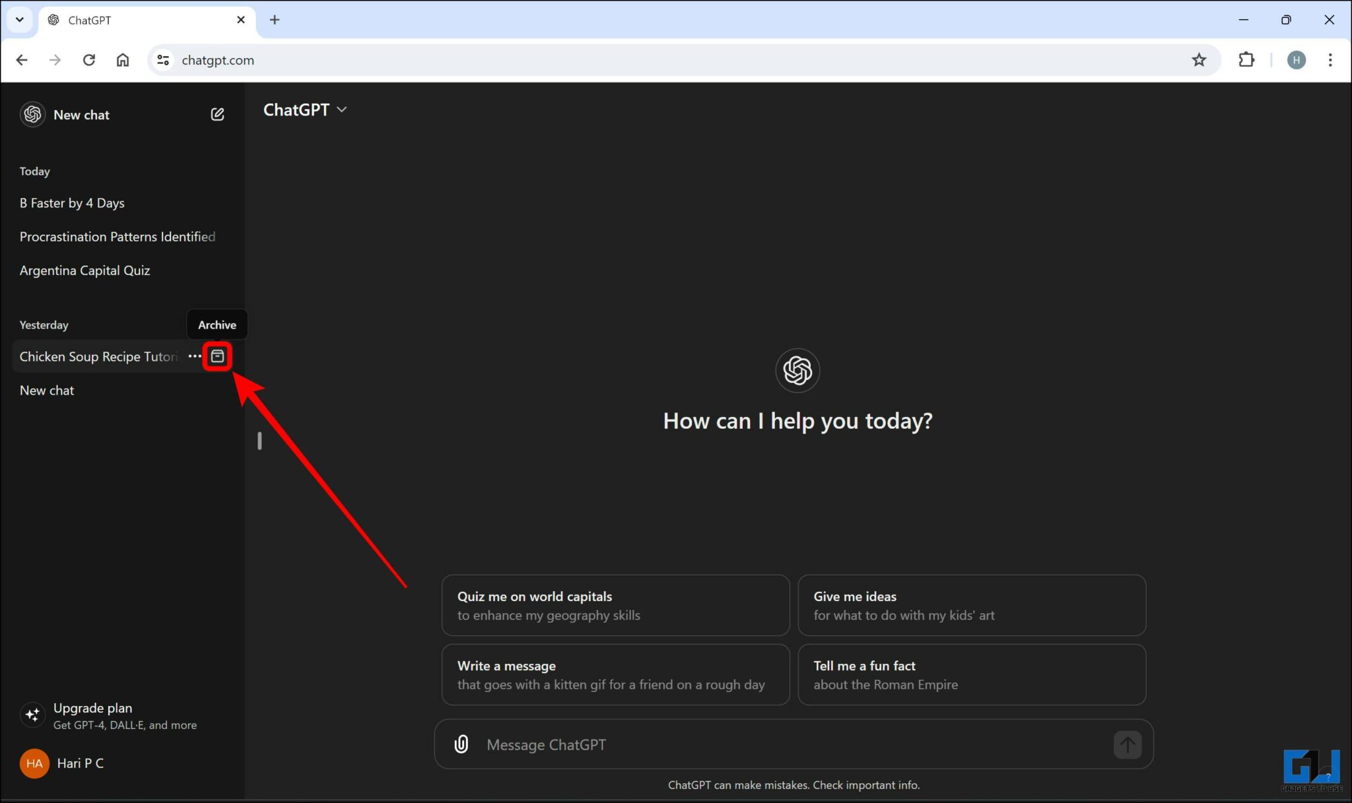Click the Upgrade plan sparkle icon
Screen dimensions: 1352x803
pyautogui.click(x=32, y=715)
